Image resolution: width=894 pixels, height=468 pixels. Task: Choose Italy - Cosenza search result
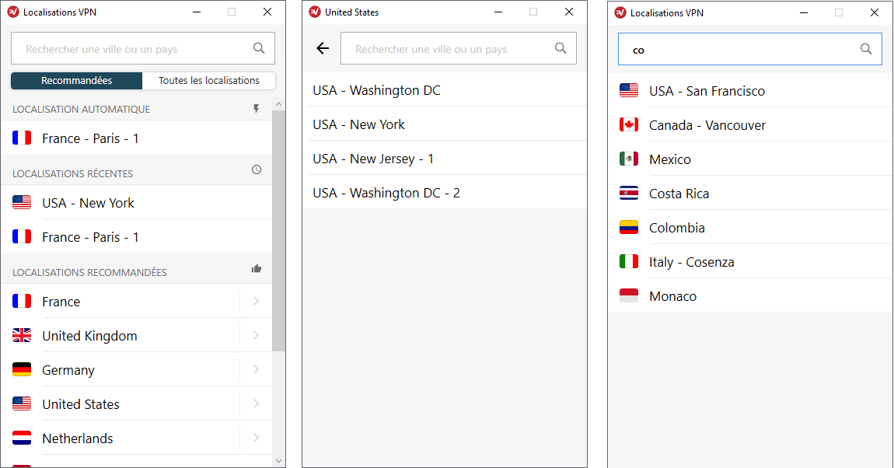[750, 262]
